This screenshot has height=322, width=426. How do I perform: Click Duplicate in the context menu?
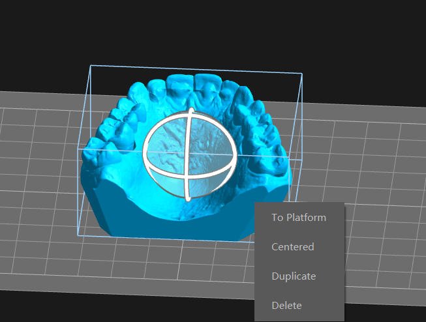[x=299, y=276]
